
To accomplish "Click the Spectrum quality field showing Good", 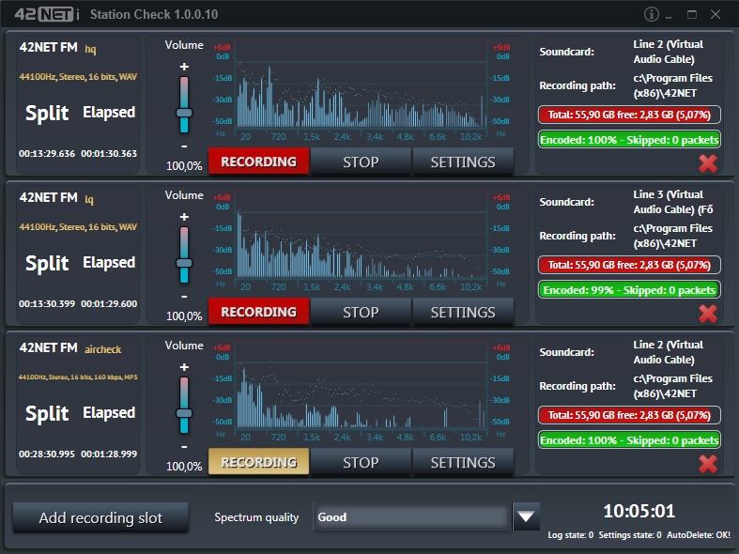I will click(412, 516).
